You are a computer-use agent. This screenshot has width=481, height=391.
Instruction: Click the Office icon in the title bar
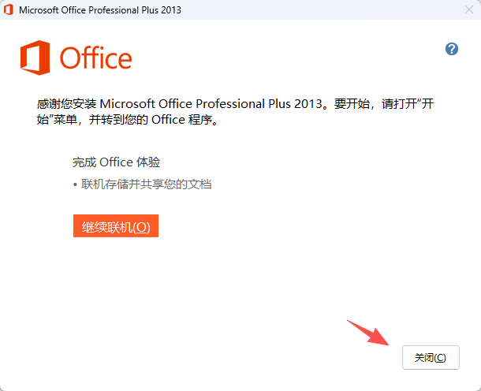(x=9, y=9)
